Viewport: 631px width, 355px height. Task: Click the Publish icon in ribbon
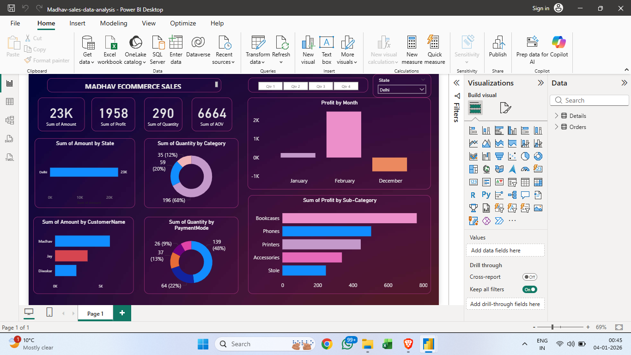pos(498,47)
